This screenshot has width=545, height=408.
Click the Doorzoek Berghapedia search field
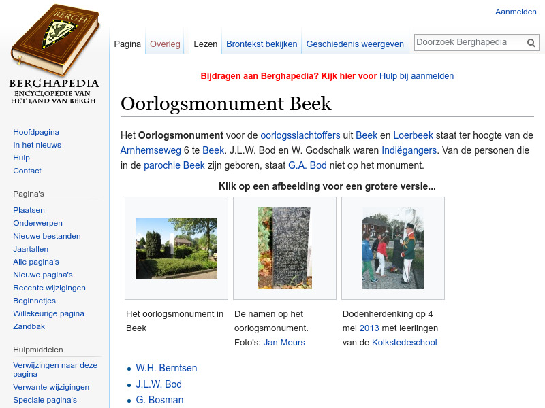(x=470, y=42)
